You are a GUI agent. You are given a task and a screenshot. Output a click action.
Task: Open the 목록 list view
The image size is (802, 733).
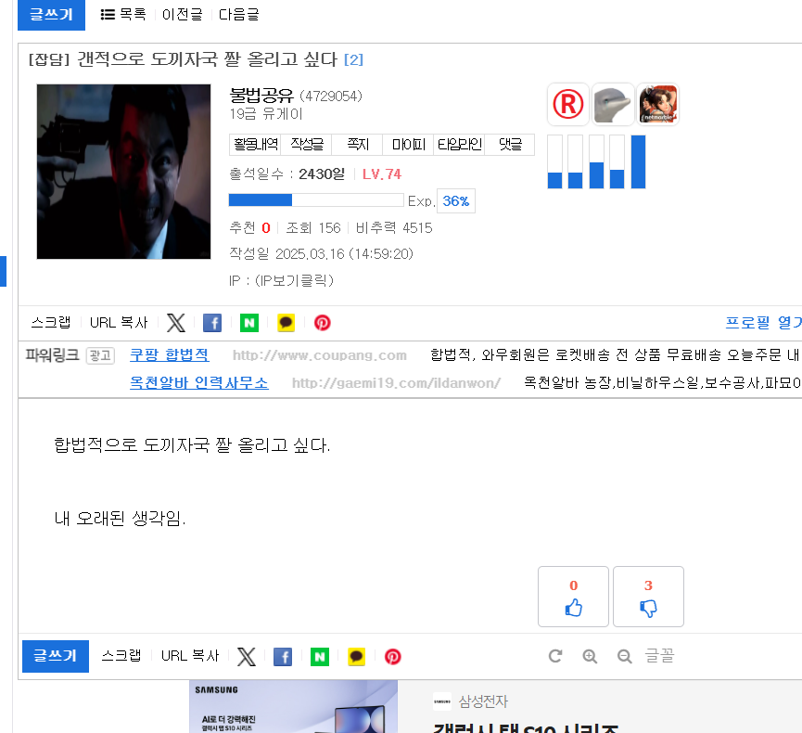tap(123, 14)
